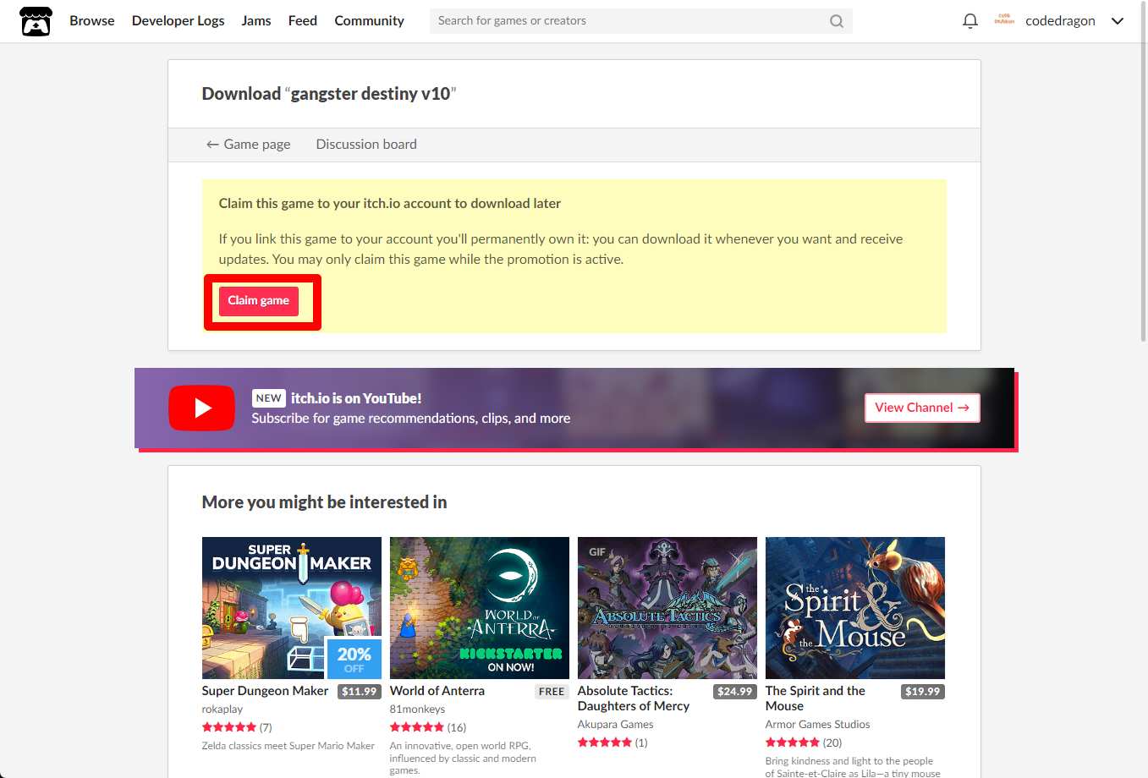Open The Spirit and the Mouse thumbnail
This screenshot has height=778, width=1148.
click(855, 608)
